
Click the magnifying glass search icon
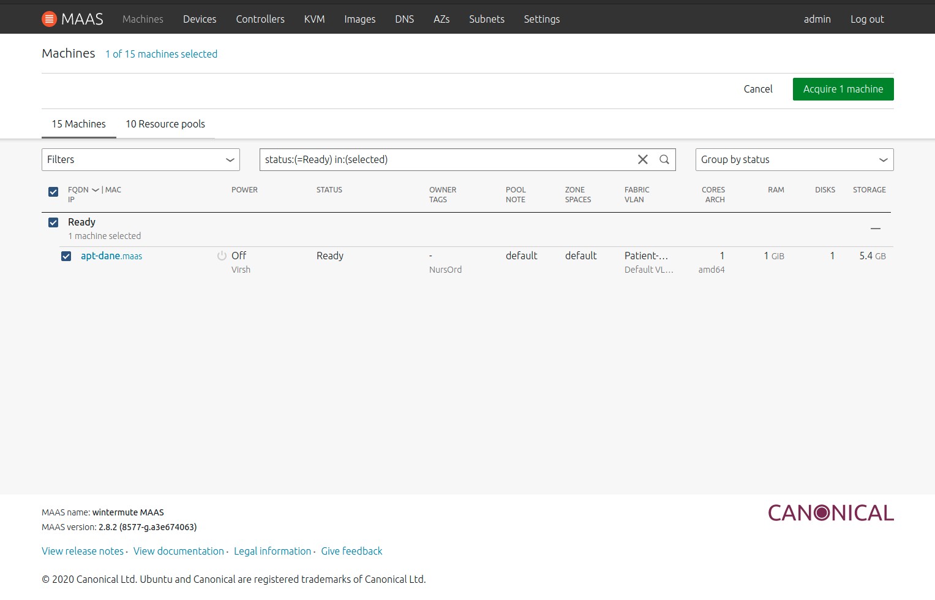coord(664,159)
